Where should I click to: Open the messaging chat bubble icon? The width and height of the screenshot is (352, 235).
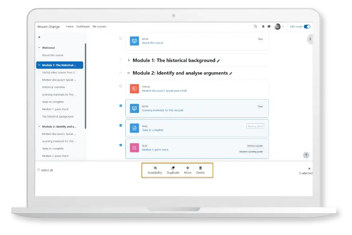(x=269, y=26)
